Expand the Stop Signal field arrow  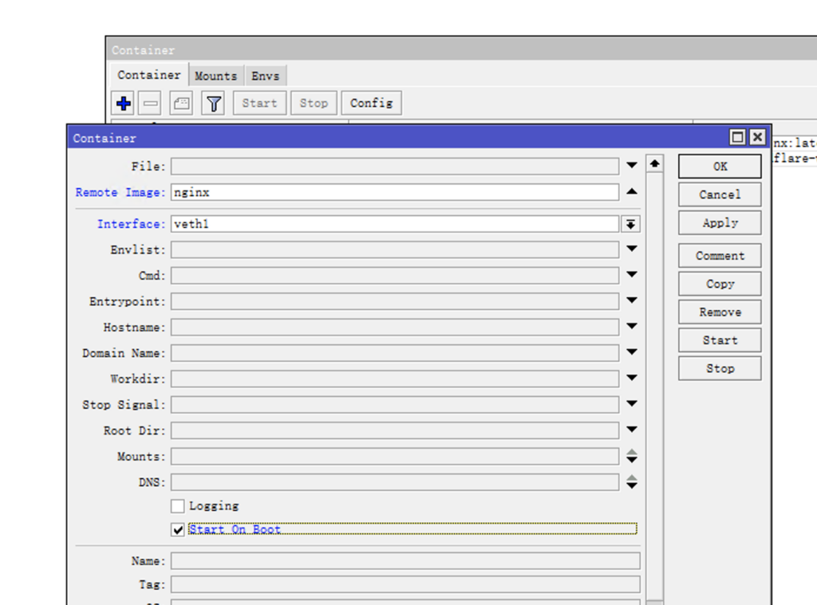pyautogui.click(x=631, y=404)
